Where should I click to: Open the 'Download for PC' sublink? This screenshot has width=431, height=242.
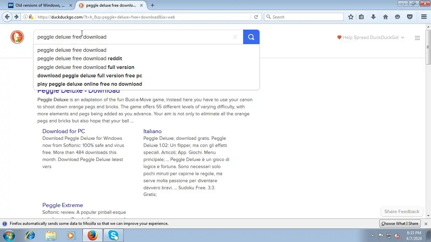[x=64, y=131]
